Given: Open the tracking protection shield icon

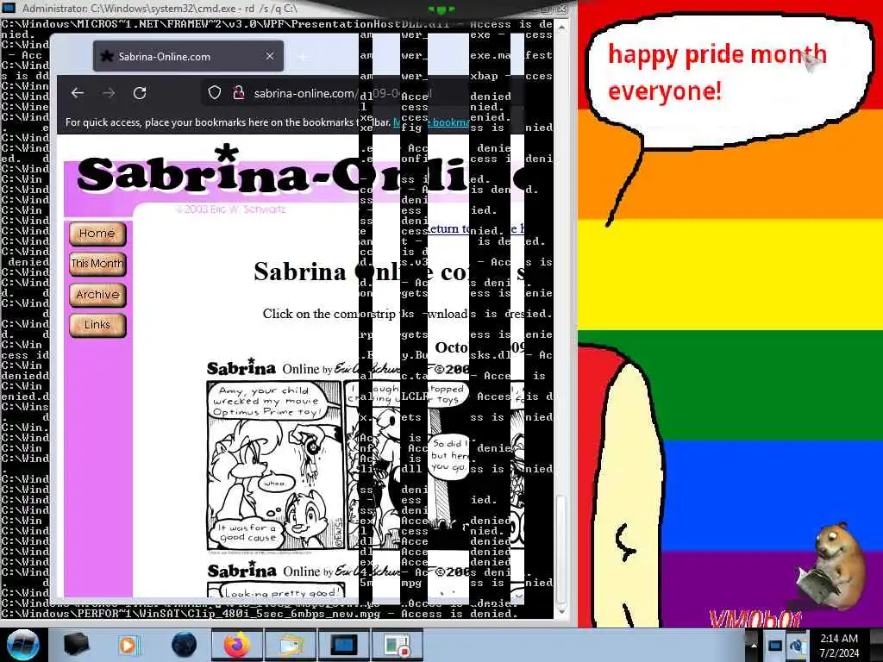Looking at the screenshot, I should (x=215, y=93).
